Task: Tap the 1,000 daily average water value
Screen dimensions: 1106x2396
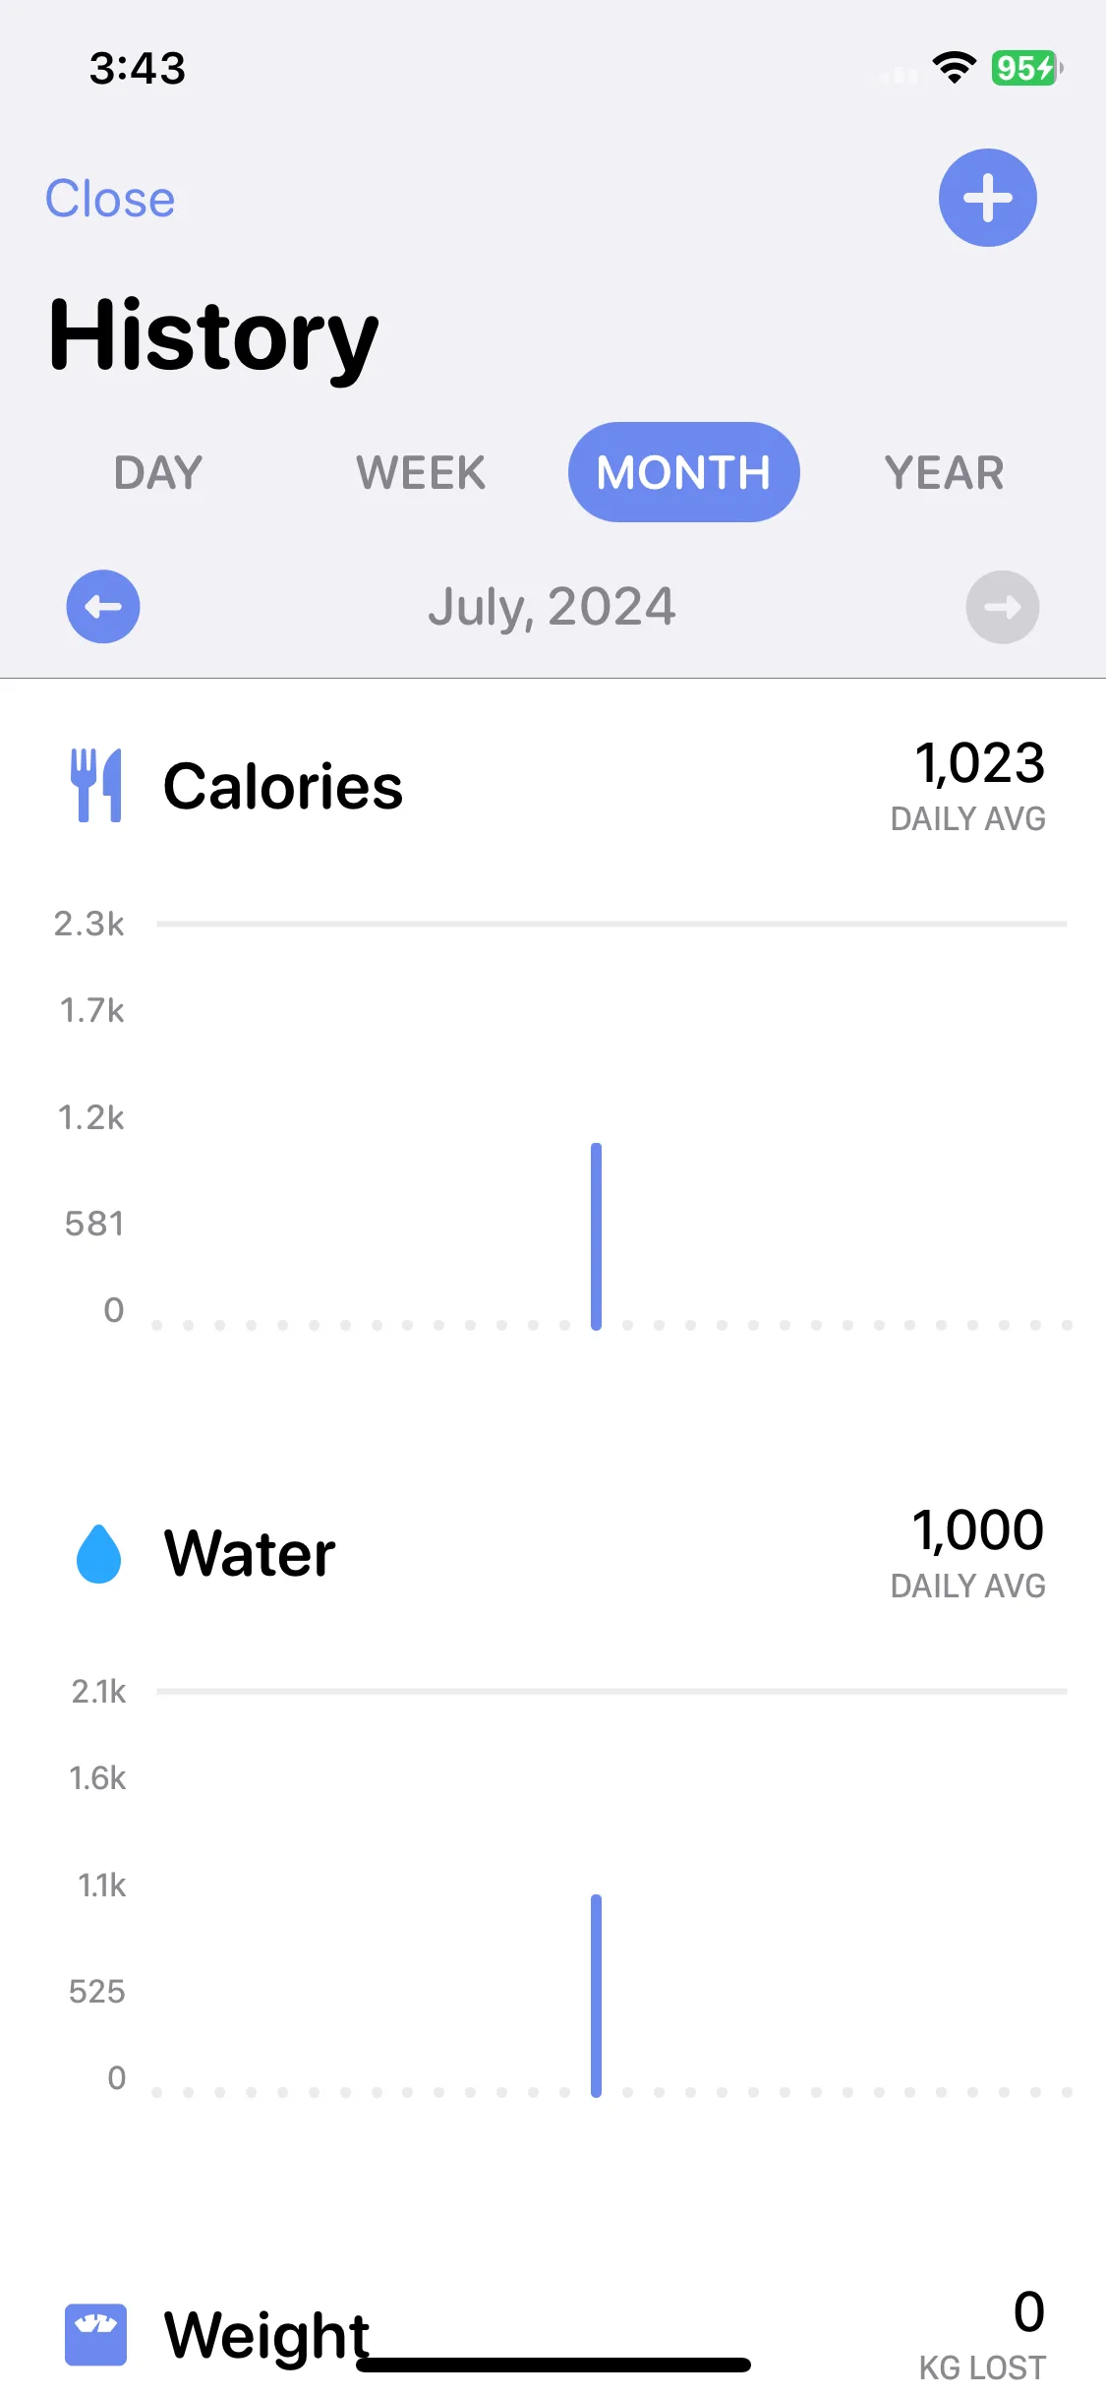Action: pos(978,1530)
